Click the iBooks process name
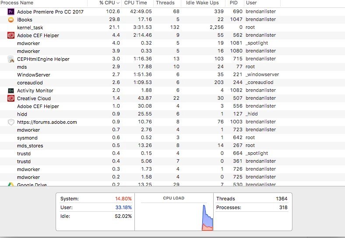Image resolution: width=345 pixels, height=238 pixels. pos(25,20)
